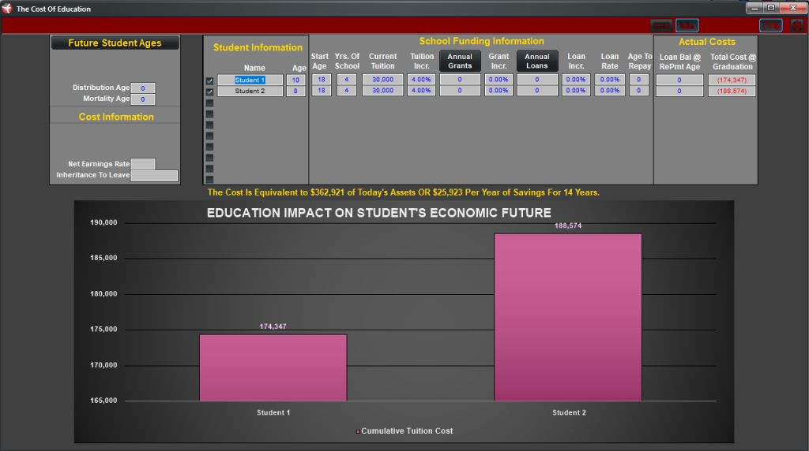
Task: Click the Inheritance To Leave field
Action: point(154,176)
